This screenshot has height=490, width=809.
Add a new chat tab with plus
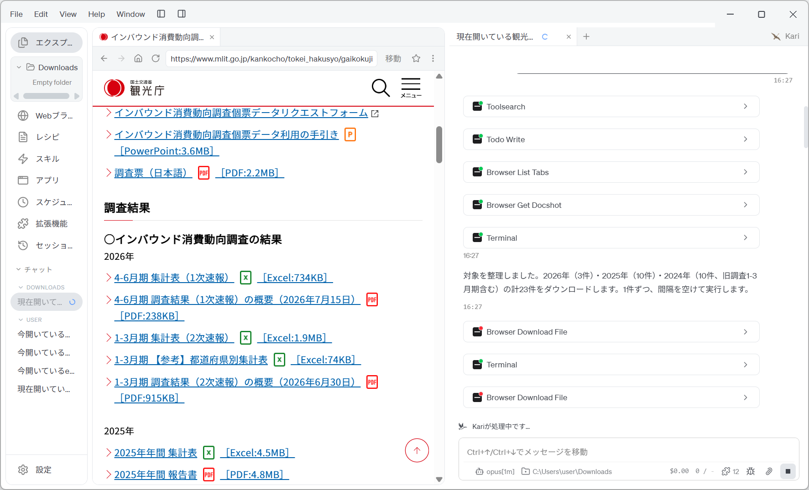[x=586, y=36]
